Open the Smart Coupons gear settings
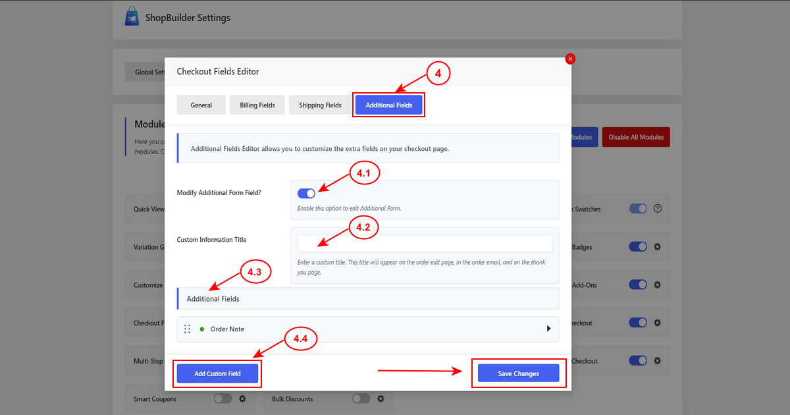This screenshot has height=415, width=790. [x=242, y=399]
